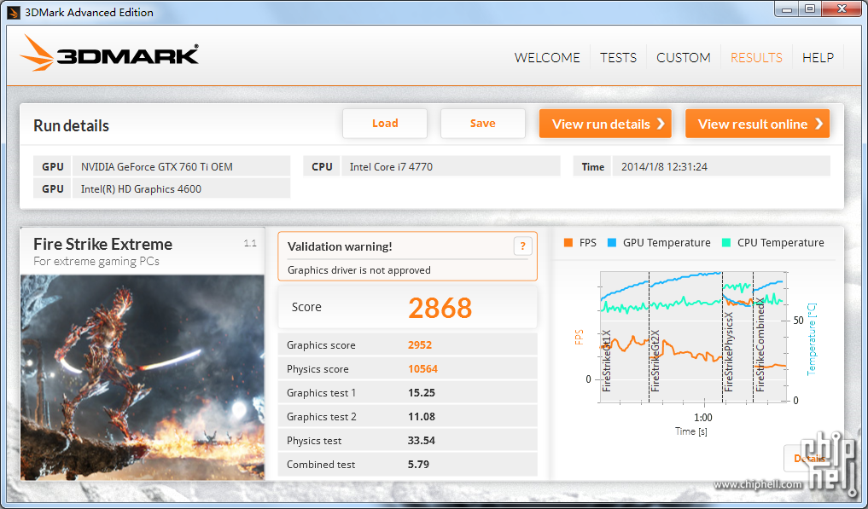Go to the CUSTOM tab
868x509 pixels.
point(683,57)
